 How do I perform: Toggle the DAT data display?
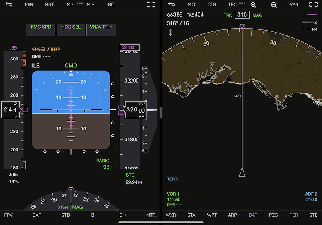point(253,215)
